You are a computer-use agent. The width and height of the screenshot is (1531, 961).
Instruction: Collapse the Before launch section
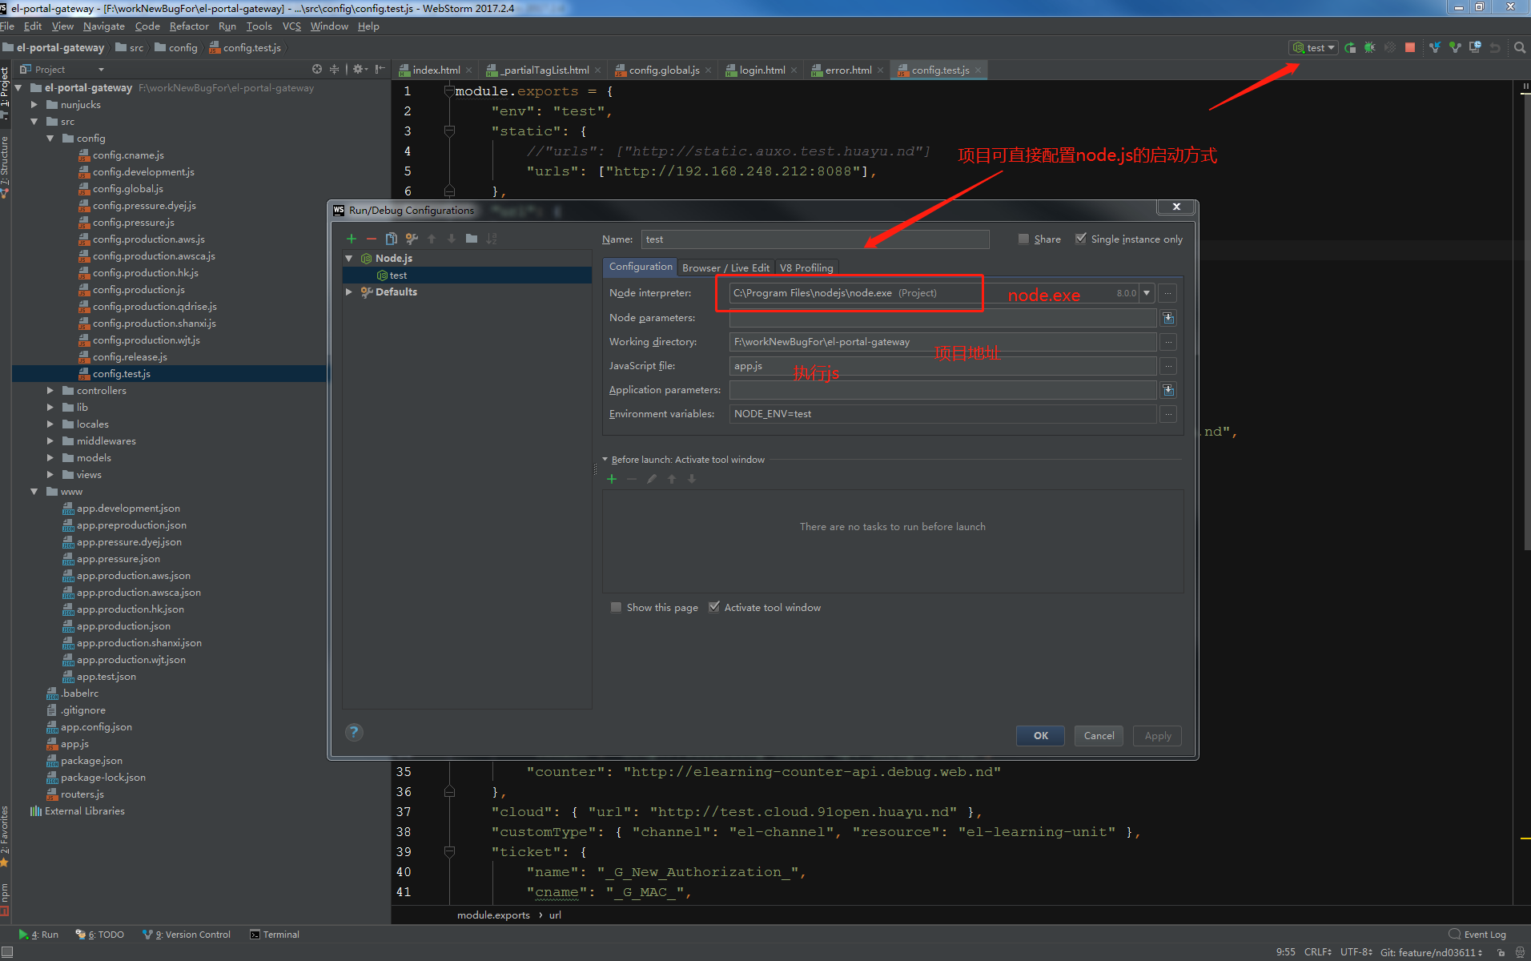point(606,459)
